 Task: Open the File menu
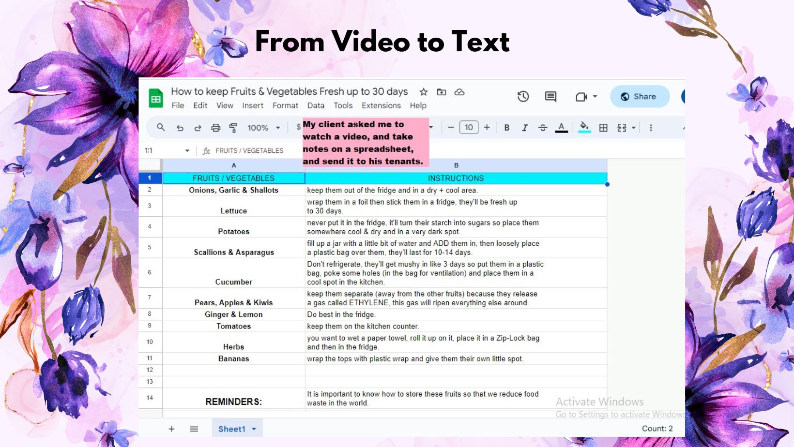tap(178, 105)
